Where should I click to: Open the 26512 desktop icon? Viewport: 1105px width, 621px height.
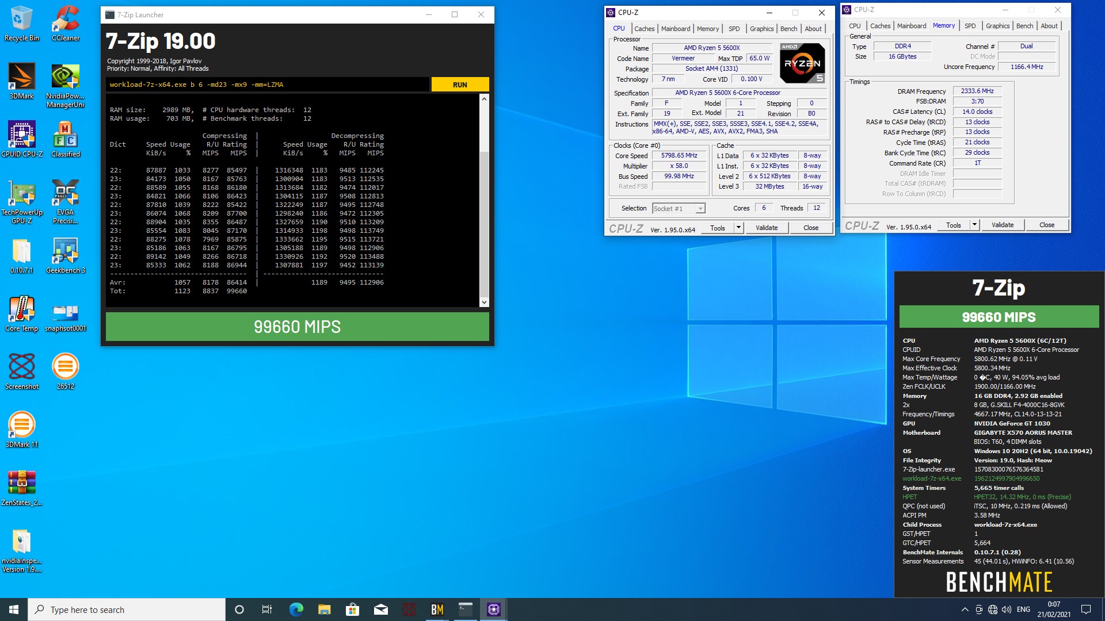pos(66,371)
